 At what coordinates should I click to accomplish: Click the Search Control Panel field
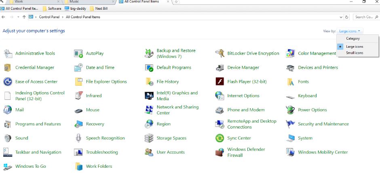366,17
